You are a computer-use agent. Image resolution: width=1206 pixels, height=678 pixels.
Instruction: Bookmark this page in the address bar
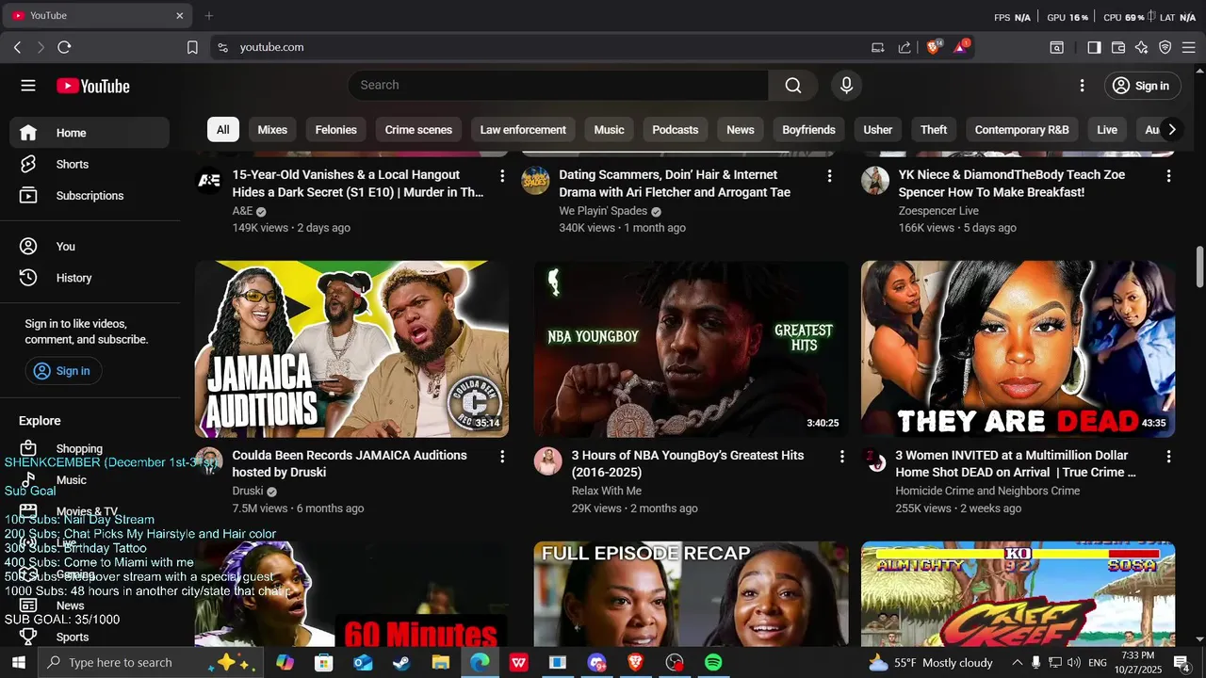192,47
